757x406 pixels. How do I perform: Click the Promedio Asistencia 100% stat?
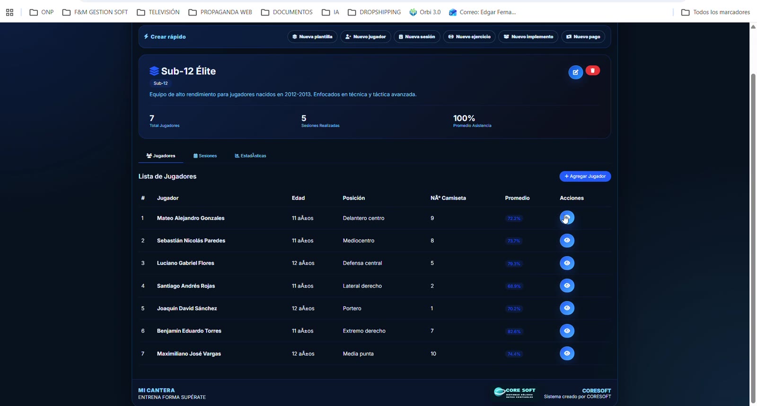click(x=472, y=121)
